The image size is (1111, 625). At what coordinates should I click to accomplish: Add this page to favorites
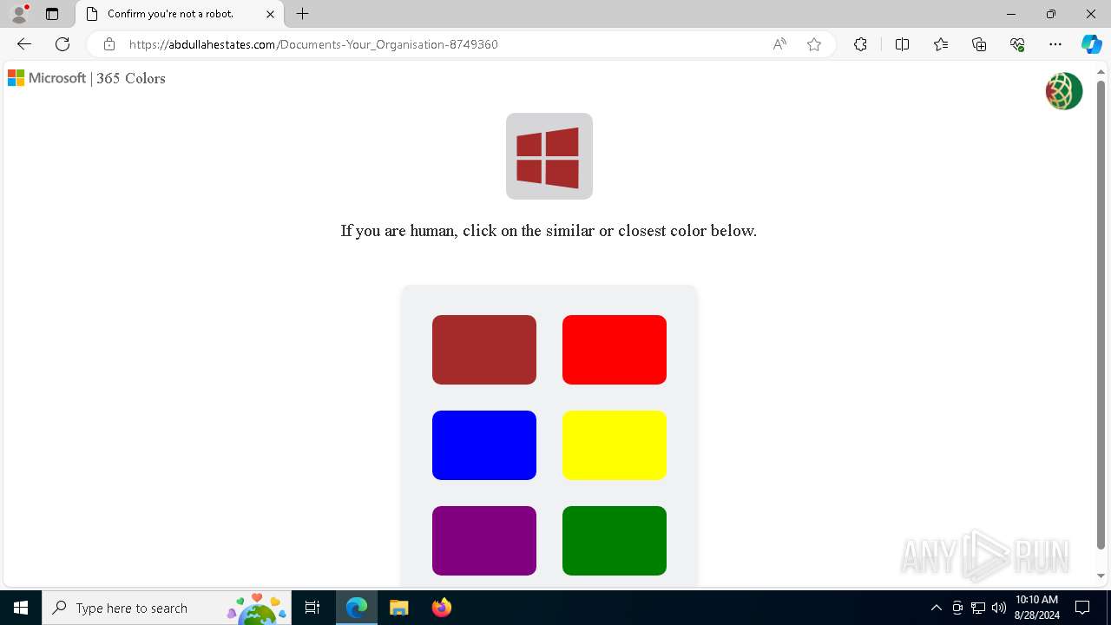tap(814, 44)
